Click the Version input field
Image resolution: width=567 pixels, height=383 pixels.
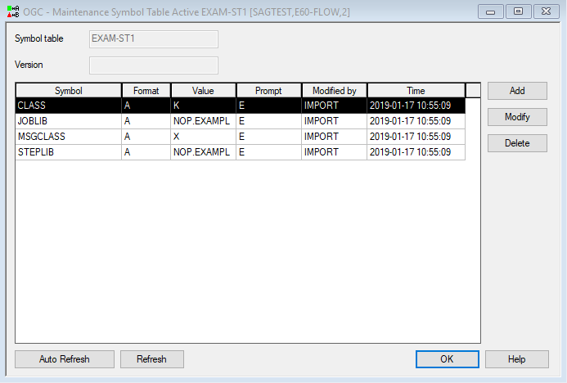153,65
